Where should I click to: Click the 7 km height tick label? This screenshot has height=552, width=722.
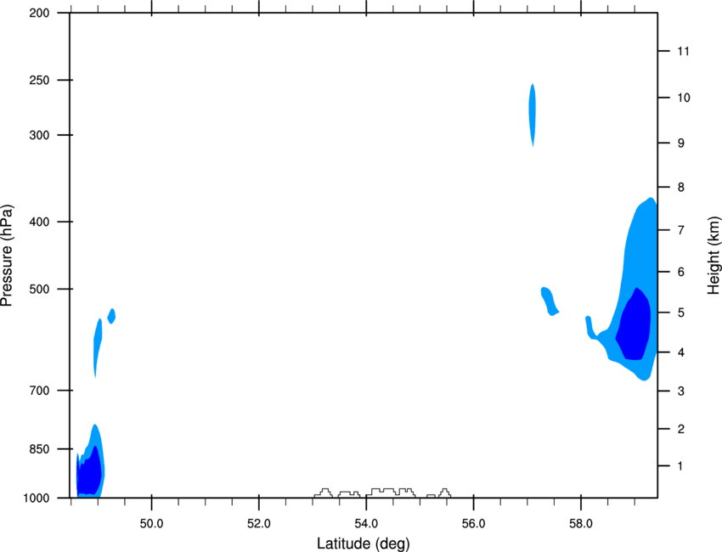tap(681, 230)
